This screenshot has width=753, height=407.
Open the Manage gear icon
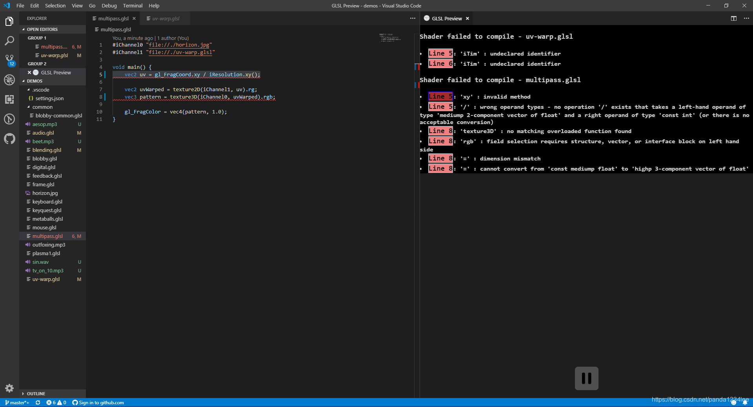pyautogui.click(x=9, y=388)
